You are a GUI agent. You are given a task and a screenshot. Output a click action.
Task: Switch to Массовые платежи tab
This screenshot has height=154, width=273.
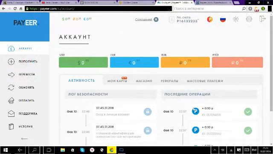[x=205, y=81]
